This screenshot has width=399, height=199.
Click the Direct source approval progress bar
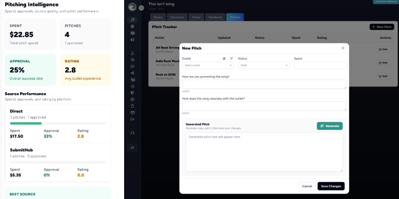(58, 124)
